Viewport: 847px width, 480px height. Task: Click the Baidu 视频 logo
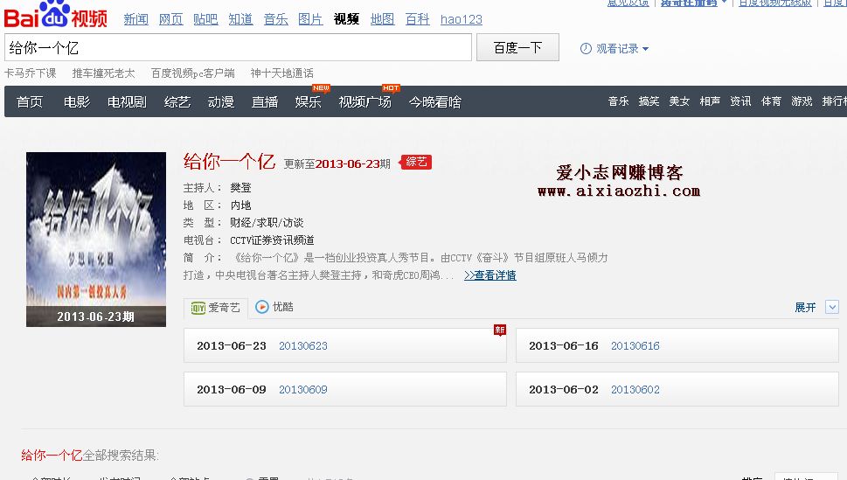[x=56, y=14]
